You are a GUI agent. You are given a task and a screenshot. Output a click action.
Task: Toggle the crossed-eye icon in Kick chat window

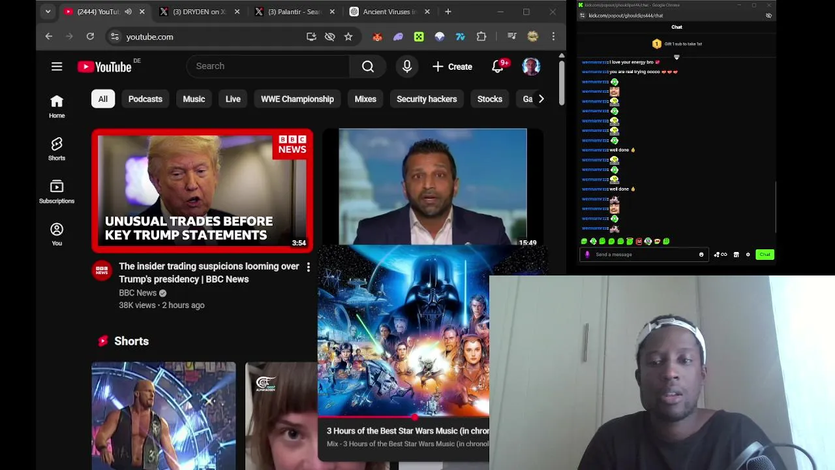768,16
